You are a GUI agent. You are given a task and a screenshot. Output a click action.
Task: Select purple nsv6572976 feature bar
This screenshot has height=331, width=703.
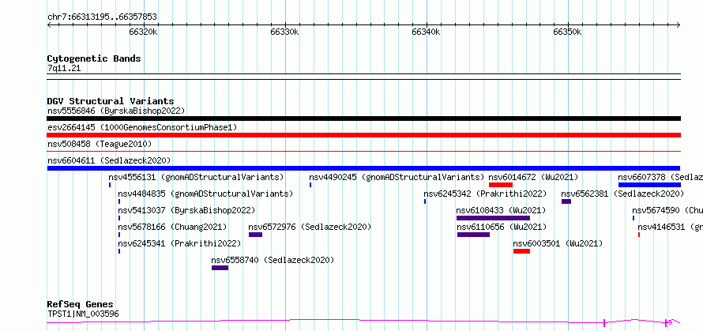click(x=256, y=235)
